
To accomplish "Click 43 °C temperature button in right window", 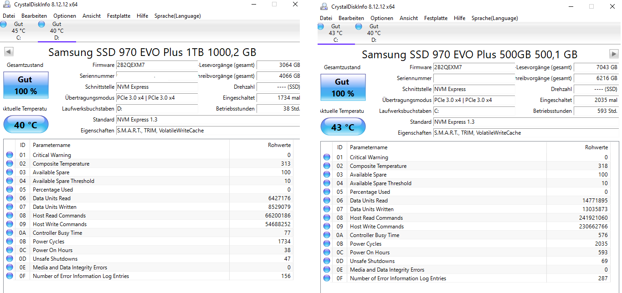I will (x=343, y=127).
